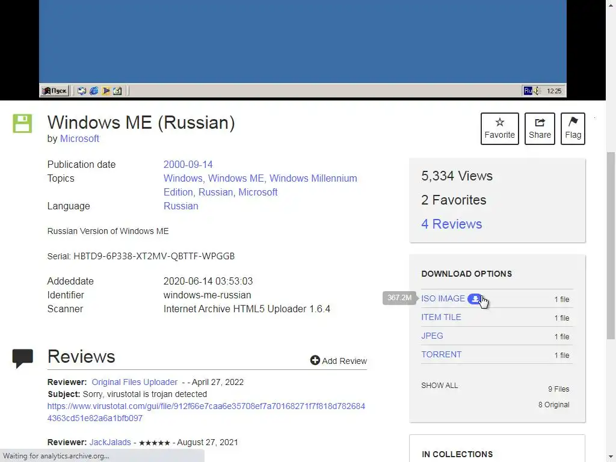Open reviewer JackJalads profile
Screen dimensions: 616x462
pyautogui.click(x=110, y=442)
